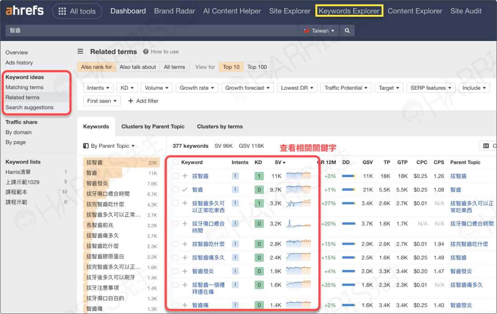Click the ahrefs logo

coord(25,11)
